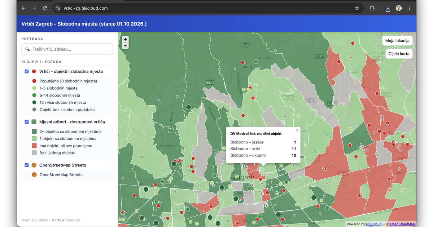433x227 pixels.
Task: Show browser downloads
Action: pos(388,8)
